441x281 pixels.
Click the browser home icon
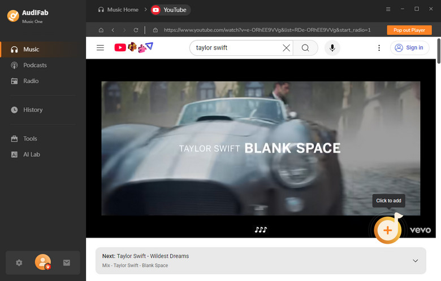(101, 30)
